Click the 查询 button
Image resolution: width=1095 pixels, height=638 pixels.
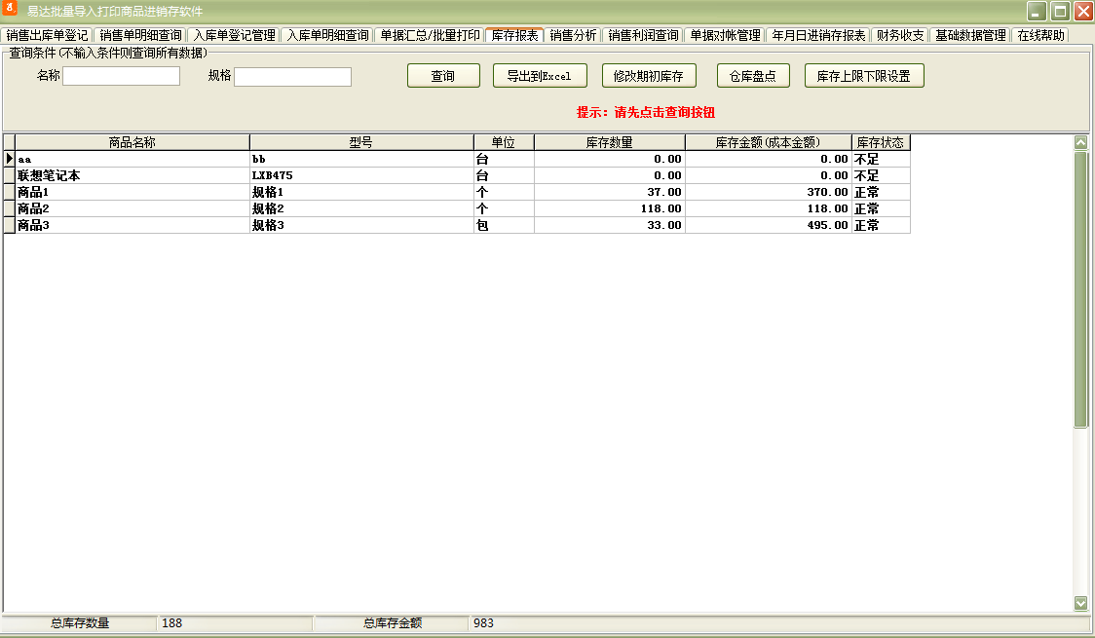[443, 76]
